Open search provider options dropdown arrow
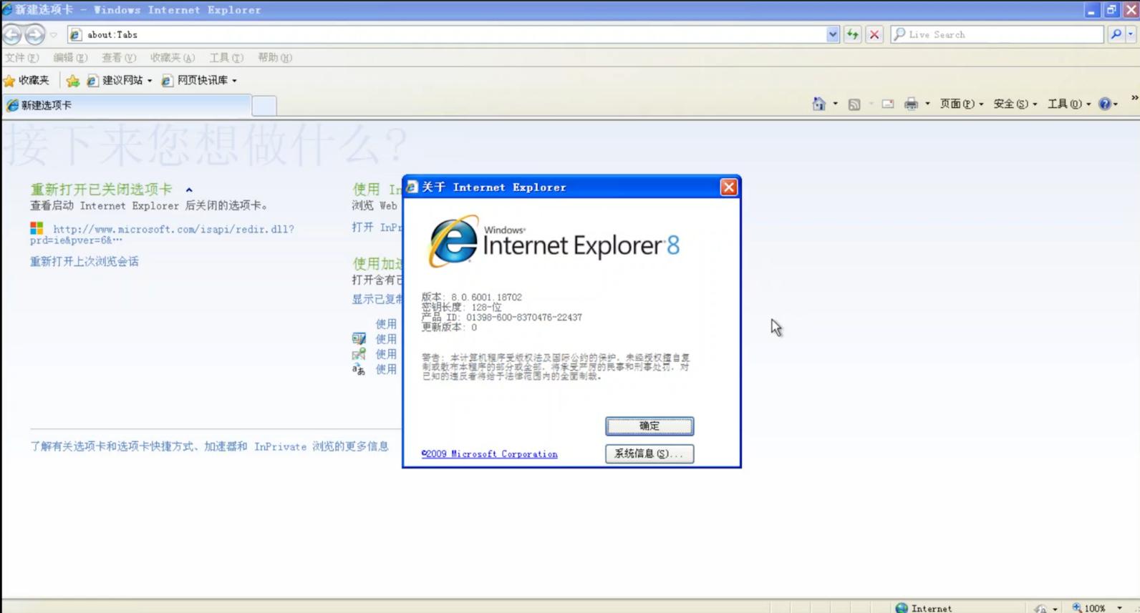 [1131, 34]
